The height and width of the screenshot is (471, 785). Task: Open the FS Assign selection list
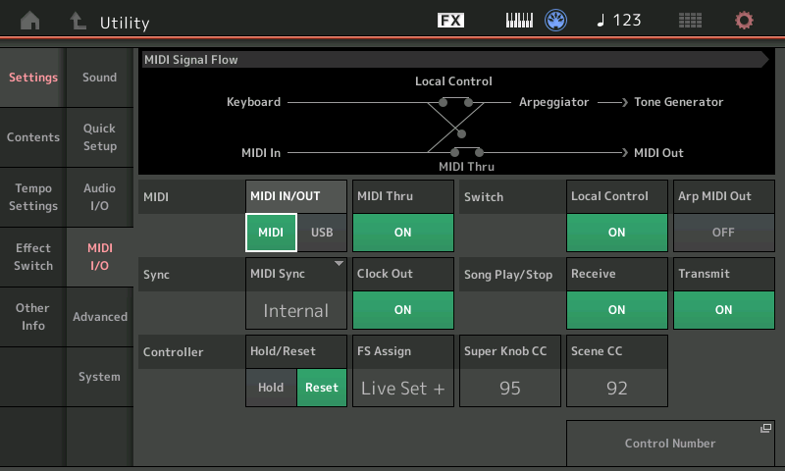[402, 388]
